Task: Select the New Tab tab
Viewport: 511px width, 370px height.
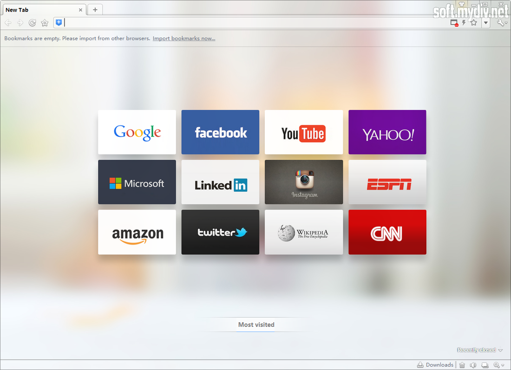Action: coord(44,10)
